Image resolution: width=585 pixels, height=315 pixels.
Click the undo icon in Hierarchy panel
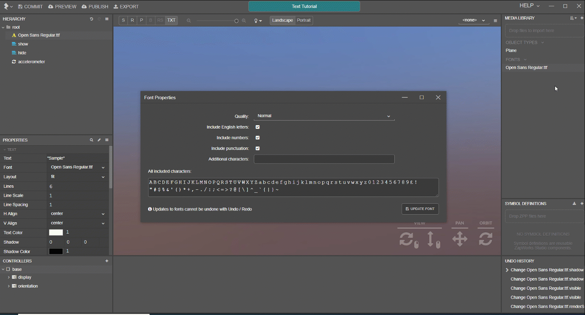coord(91,19)
